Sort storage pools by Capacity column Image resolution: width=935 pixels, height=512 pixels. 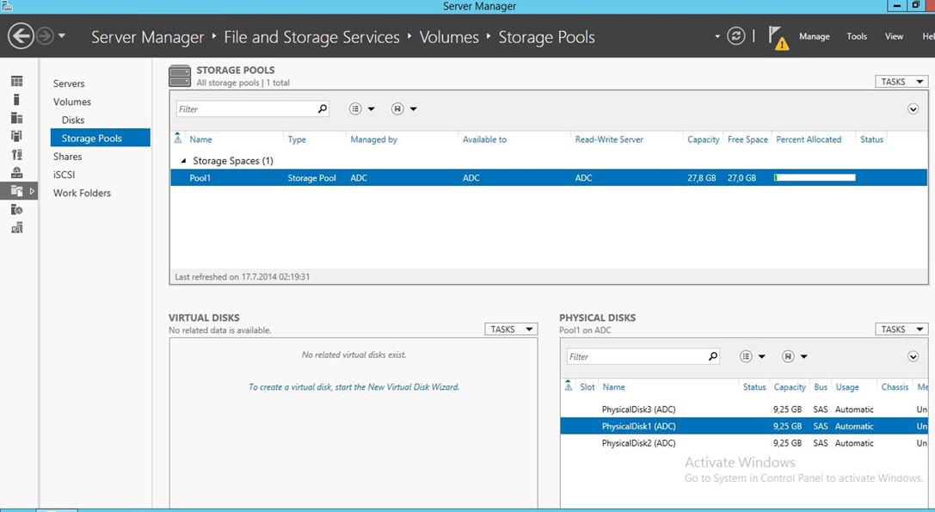(703, 139)
